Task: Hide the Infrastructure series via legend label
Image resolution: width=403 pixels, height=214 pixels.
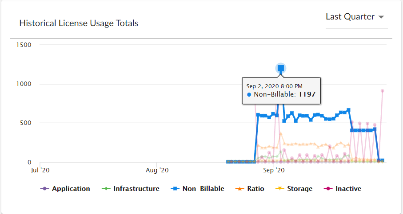Action: click(136, 189)
